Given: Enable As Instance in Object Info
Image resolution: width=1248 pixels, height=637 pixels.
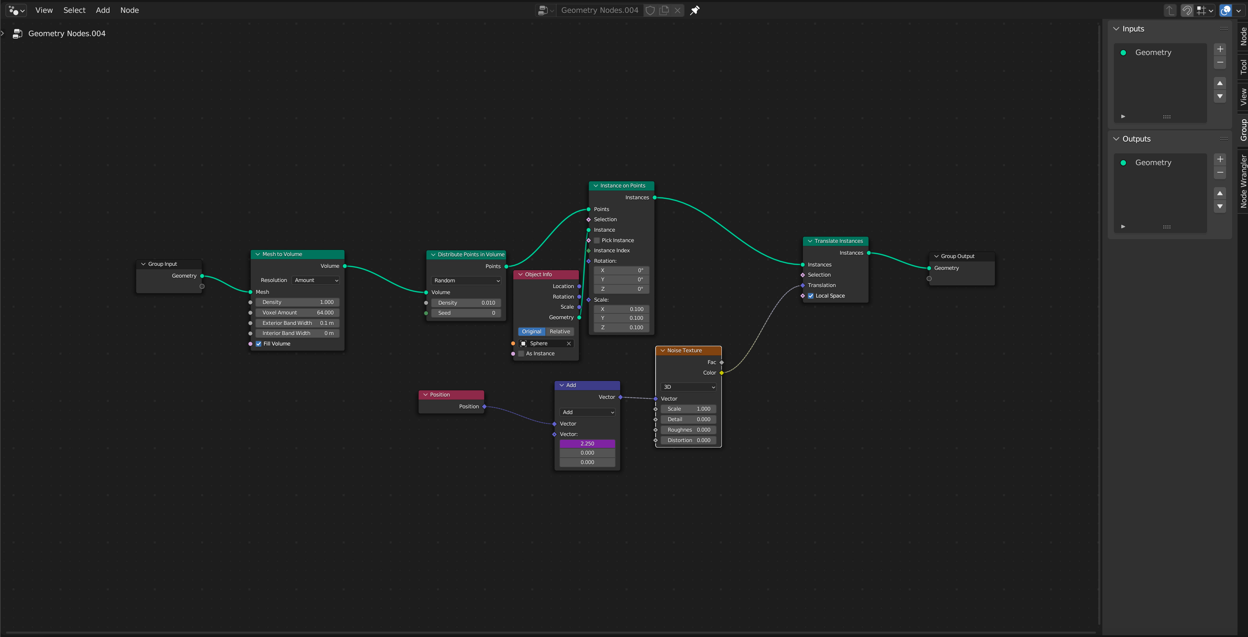Looking at the screenshot, I should click(x=521, y=354).
